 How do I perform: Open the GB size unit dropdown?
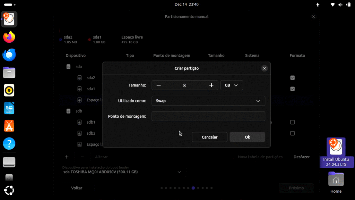coord(232,85)
